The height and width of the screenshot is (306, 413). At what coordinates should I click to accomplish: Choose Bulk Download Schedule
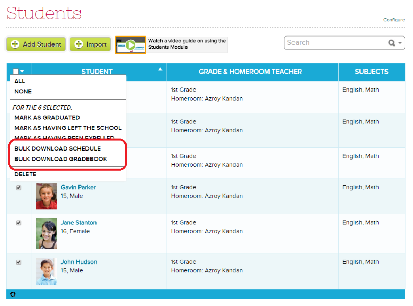[57, 149]
